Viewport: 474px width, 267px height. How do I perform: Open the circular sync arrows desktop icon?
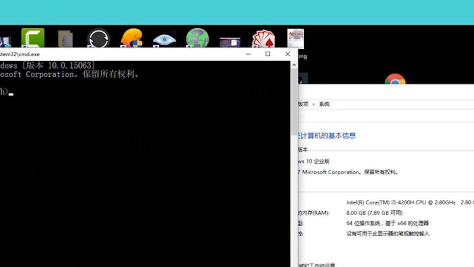(x=99, y=38)
